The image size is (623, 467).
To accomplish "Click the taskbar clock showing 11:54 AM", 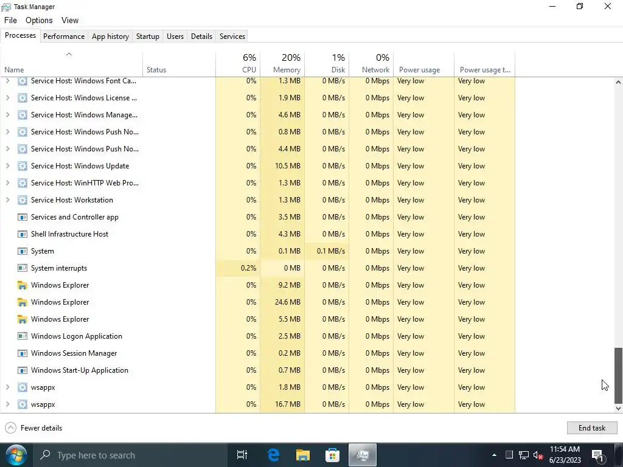I will (x=565, y=455).
